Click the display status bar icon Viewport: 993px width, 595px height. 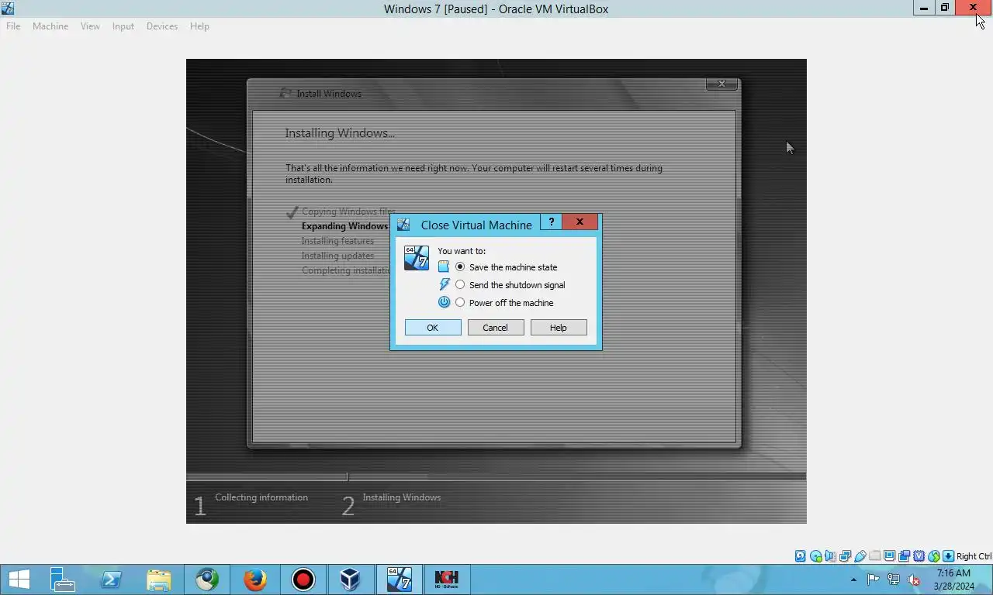point(889,556)
